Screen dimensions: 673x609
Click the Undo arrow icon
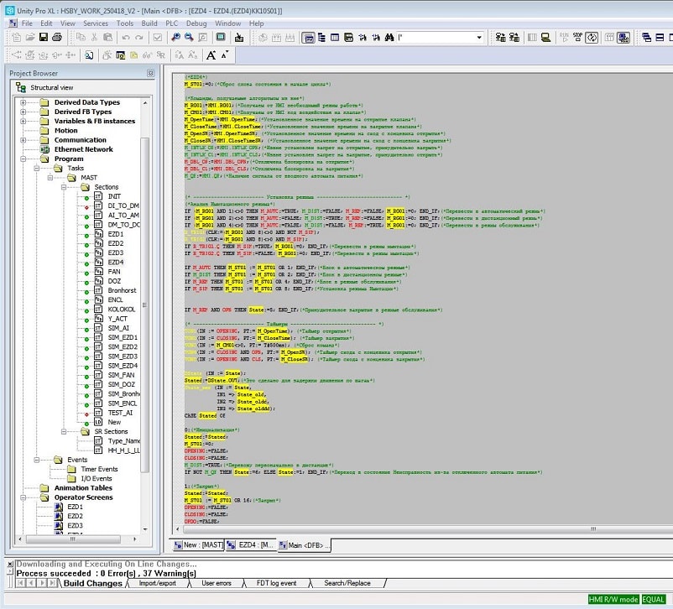pos(126,38)
